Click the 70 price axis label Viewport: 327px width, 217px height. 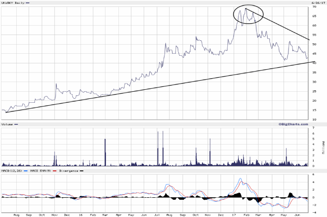click(314, 7)
